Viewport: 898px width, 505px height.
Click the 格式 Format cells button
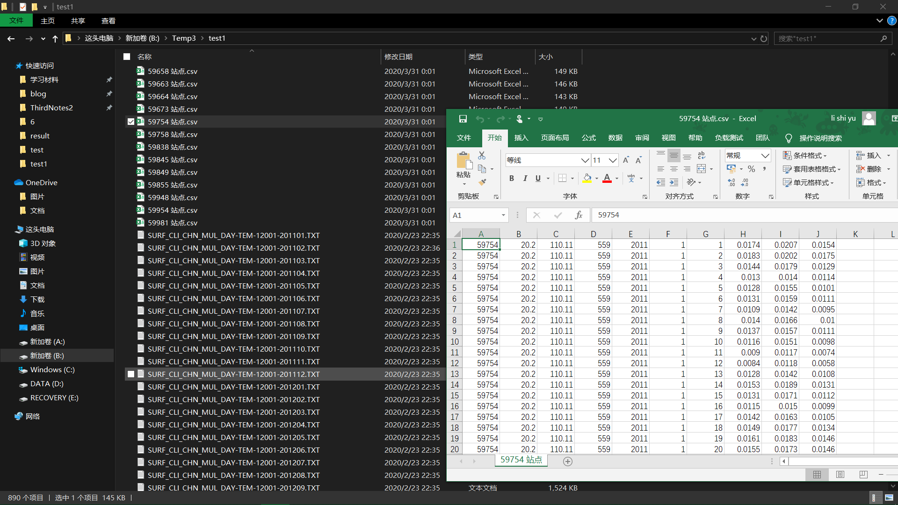(871, 182)
